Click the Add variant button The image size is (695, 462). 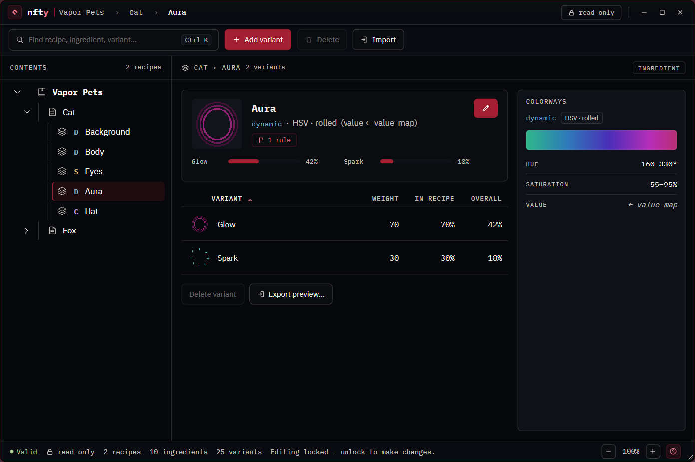258,40
